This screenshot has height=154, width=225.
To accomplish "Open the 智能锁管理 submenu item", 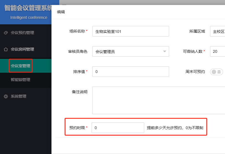I will (x=20, y=80).
